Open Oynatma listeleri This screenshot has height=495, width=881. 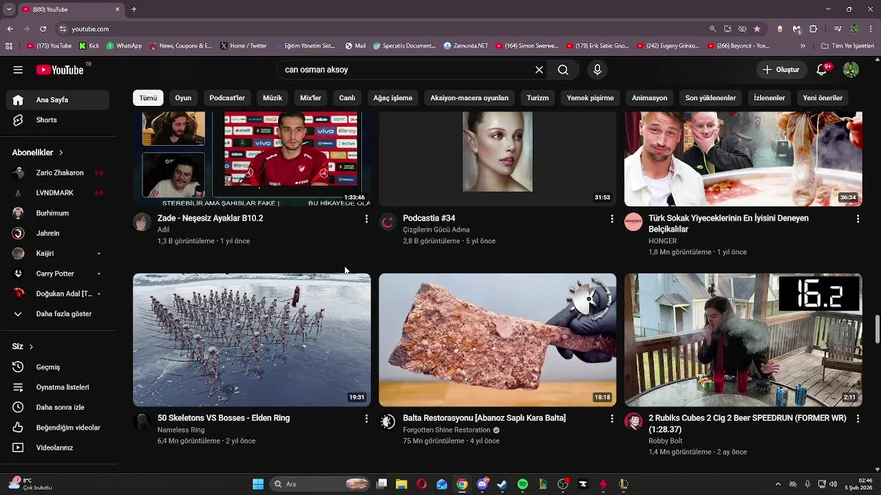tap(59, 387)
